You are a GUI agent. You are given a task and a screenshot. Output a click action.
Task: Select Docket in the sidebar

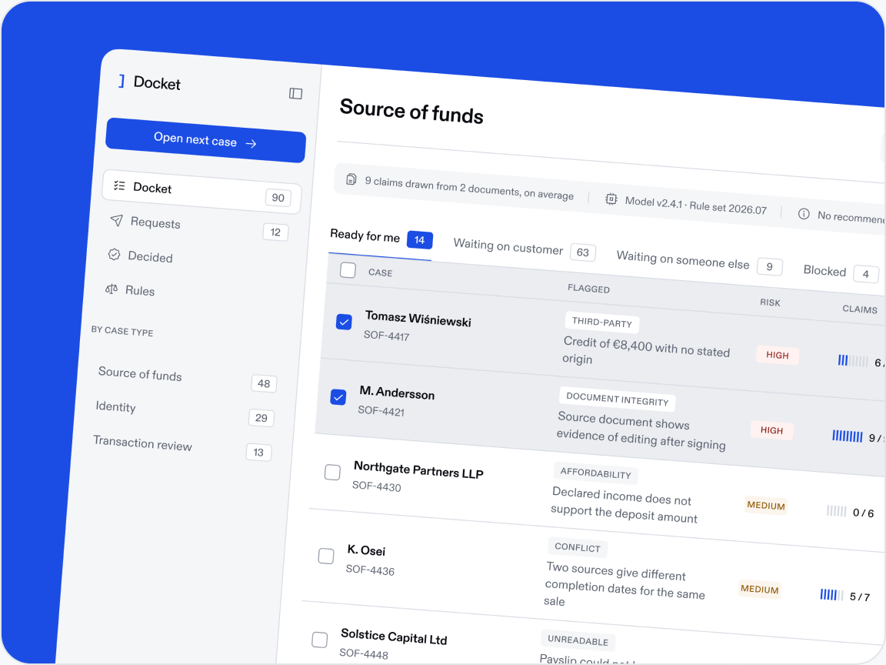(x=202, y=192)
